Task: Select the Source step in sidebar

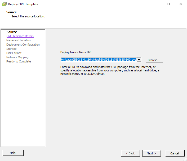Action: (12, 32)
